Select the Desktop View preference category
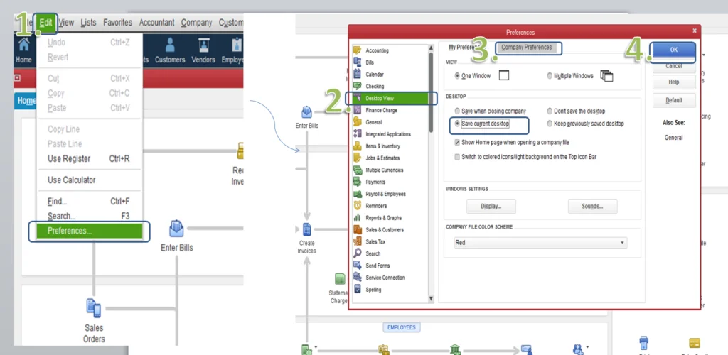Image resolution: width=728 pixels, height=355 pixels. 391,98
